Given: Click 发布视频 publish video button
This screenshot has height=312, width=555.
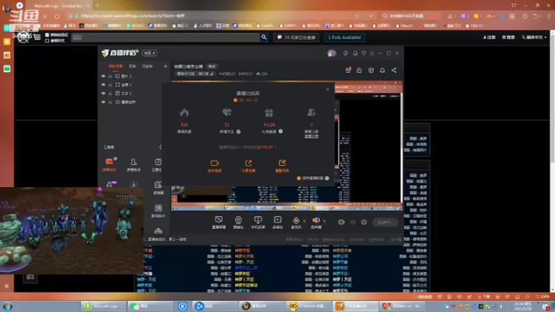Looking at the screenshot, I should pos(214,166).
